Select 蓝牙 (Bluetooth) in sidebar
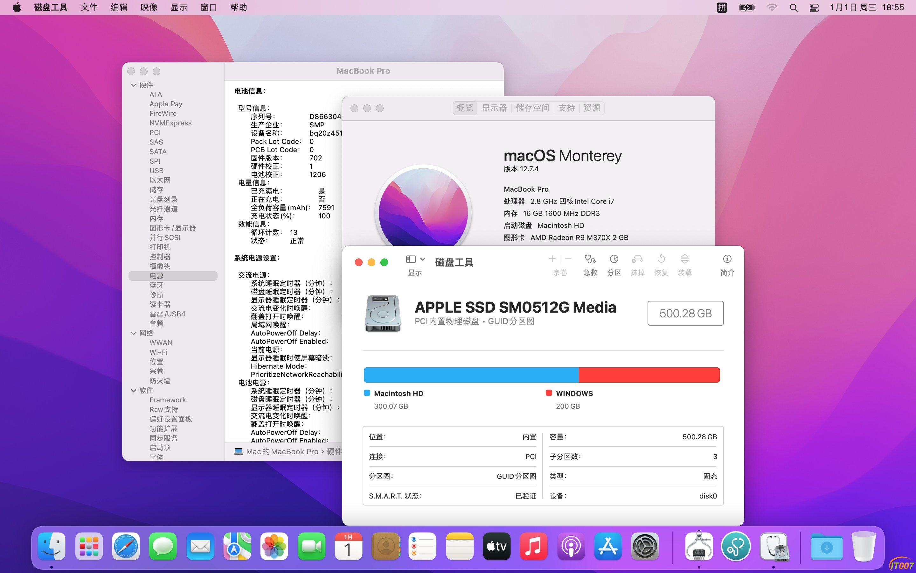Image resolution: width=916 pixels, height=573 pixels. click(x=156, y=285)
